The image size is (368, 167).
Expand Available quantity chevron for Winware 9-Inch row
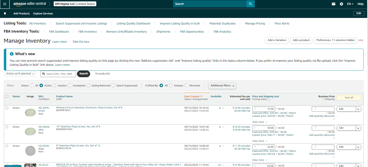point(223,108)
